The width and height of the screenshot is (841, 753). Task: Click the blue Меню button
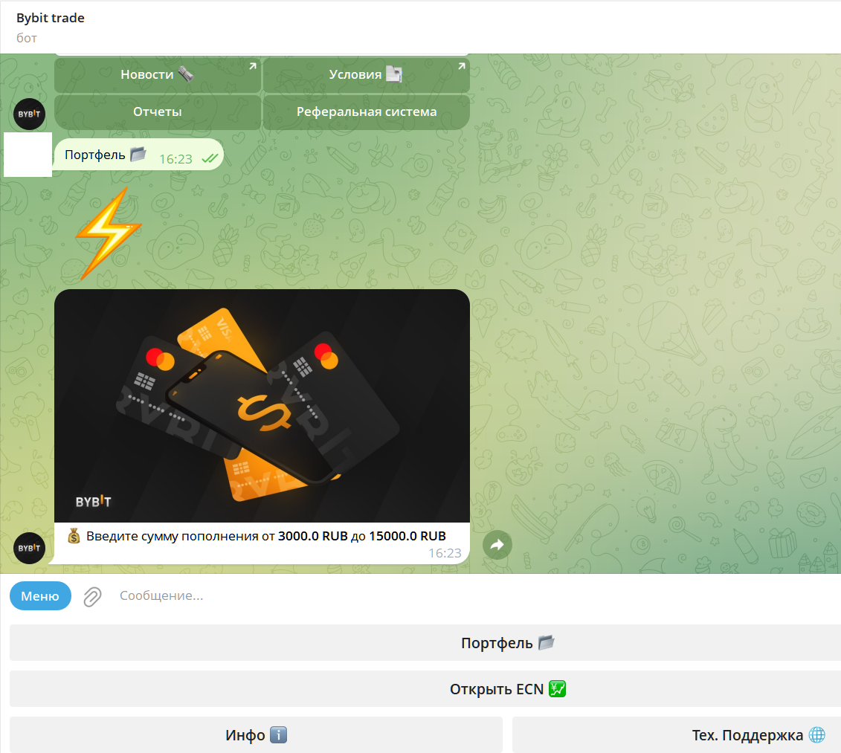(x=40, y=596)
